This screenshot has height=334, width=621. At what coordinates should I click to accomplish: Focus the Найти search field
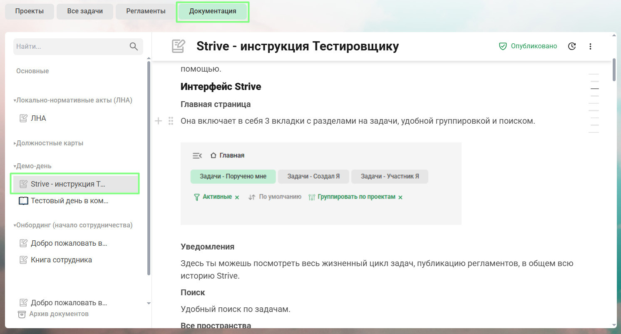click(x=78, y=47)
